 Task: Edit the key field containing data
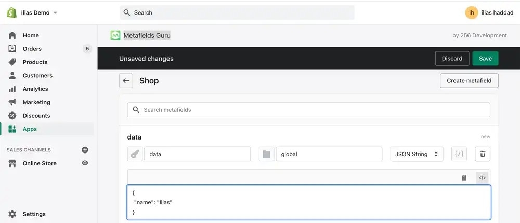[197, 154]
